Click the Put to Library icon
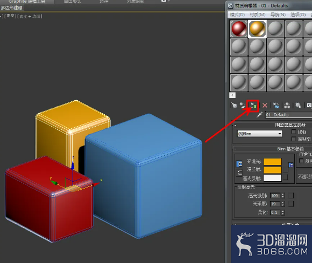This screenshot has height=263, width=312. click(x=298, y=105)
